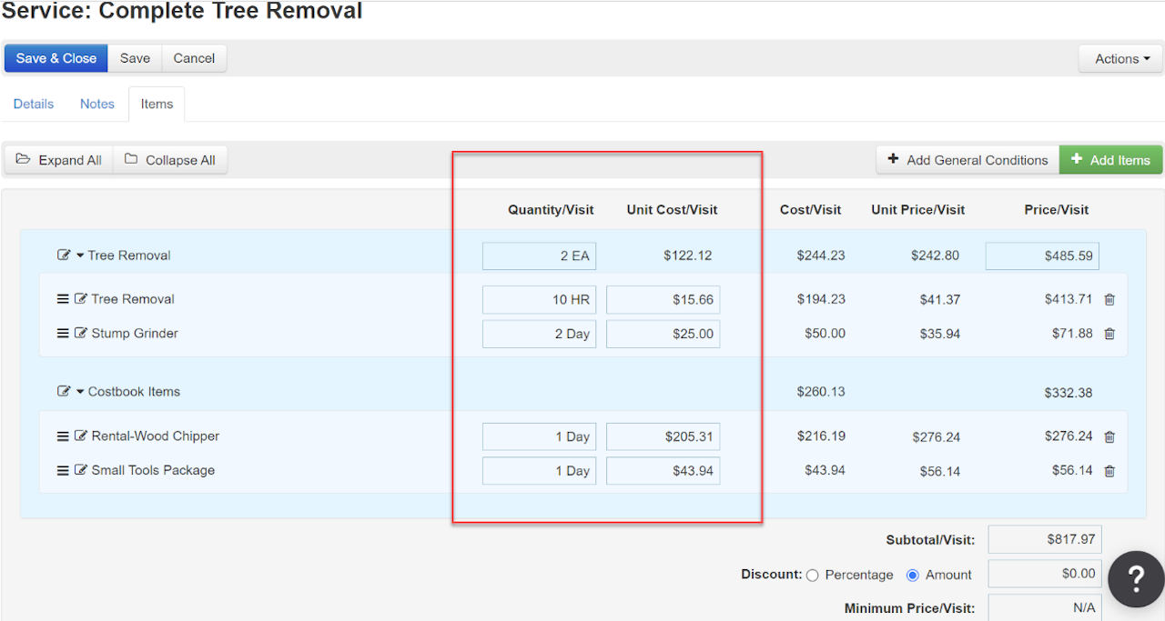The image size is (1165, 621).
Task: Remove Stump Grinder using trash icon
Action: click(1109, 334)
